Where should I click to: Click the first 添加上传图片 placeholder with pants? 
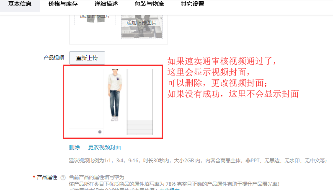click(95, 20)
